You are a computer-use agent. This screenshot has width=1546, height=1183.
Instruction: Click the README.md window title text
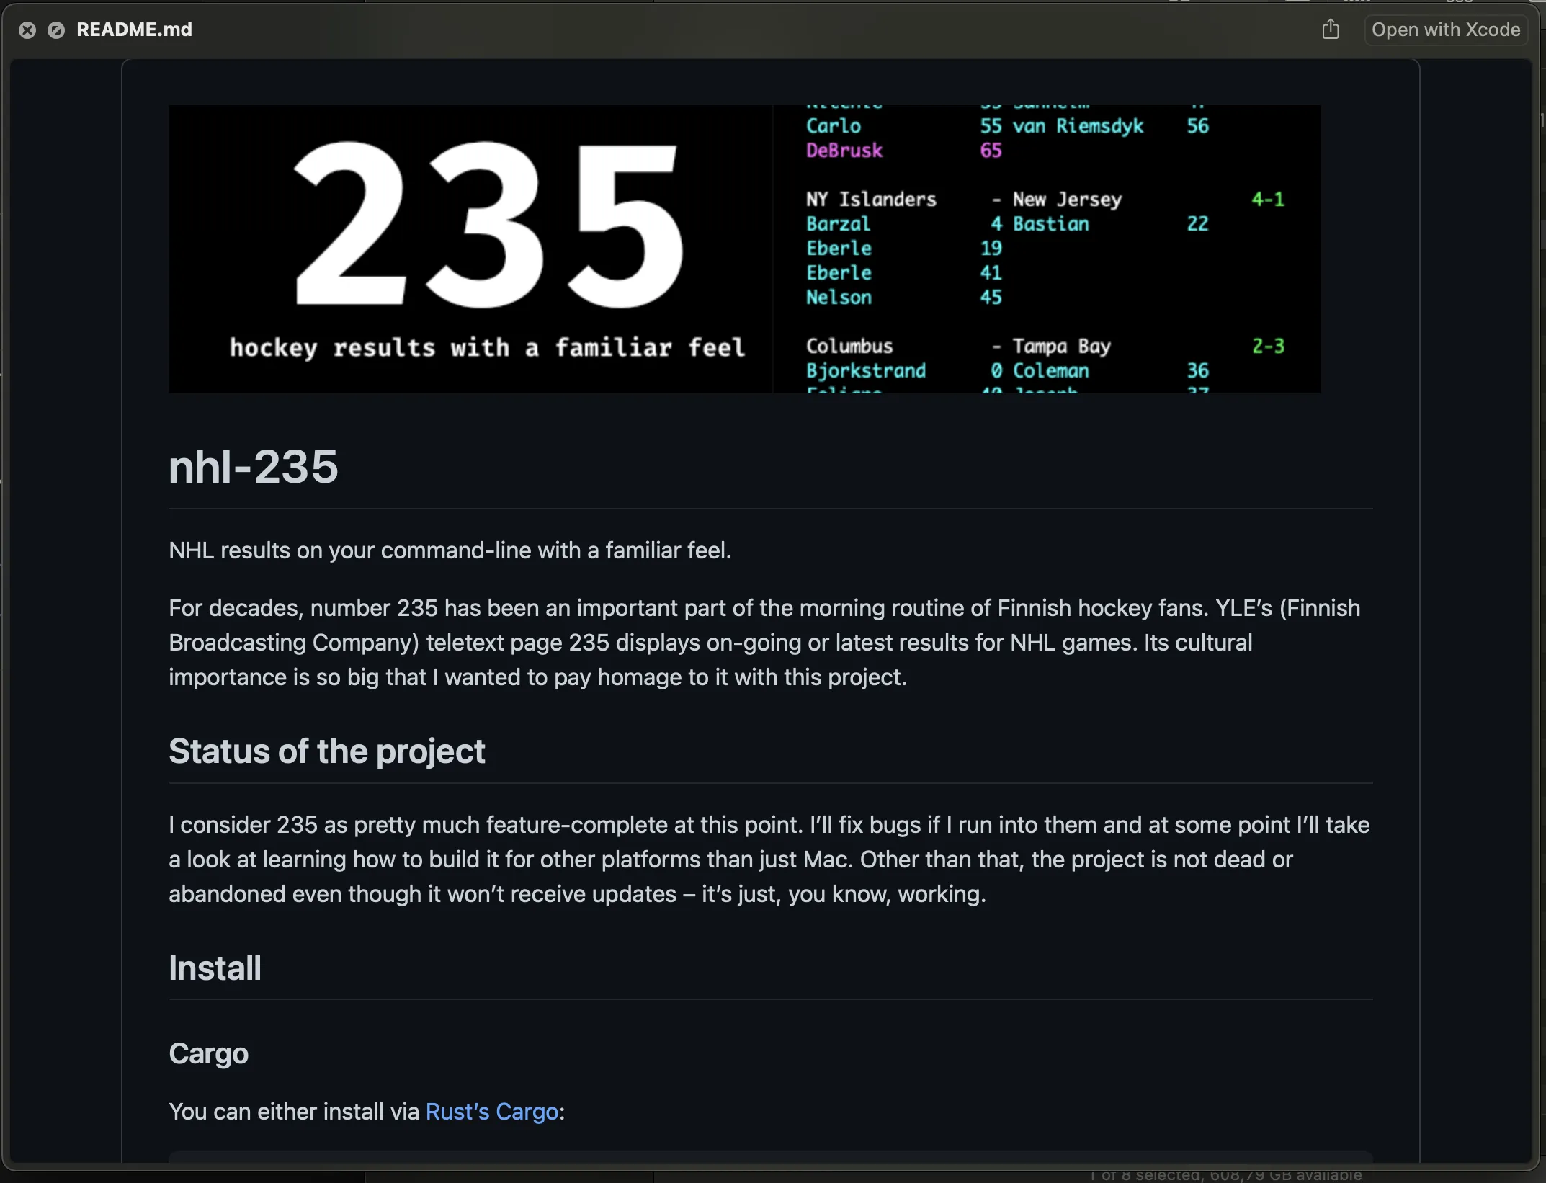pos(134,30)
